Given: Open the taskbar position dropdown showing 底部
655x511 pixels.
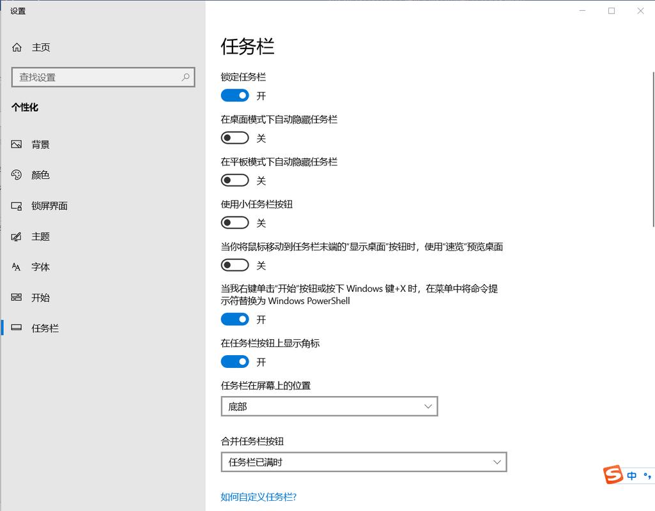Looking at the screenshot, I should [x=329, y=406].
